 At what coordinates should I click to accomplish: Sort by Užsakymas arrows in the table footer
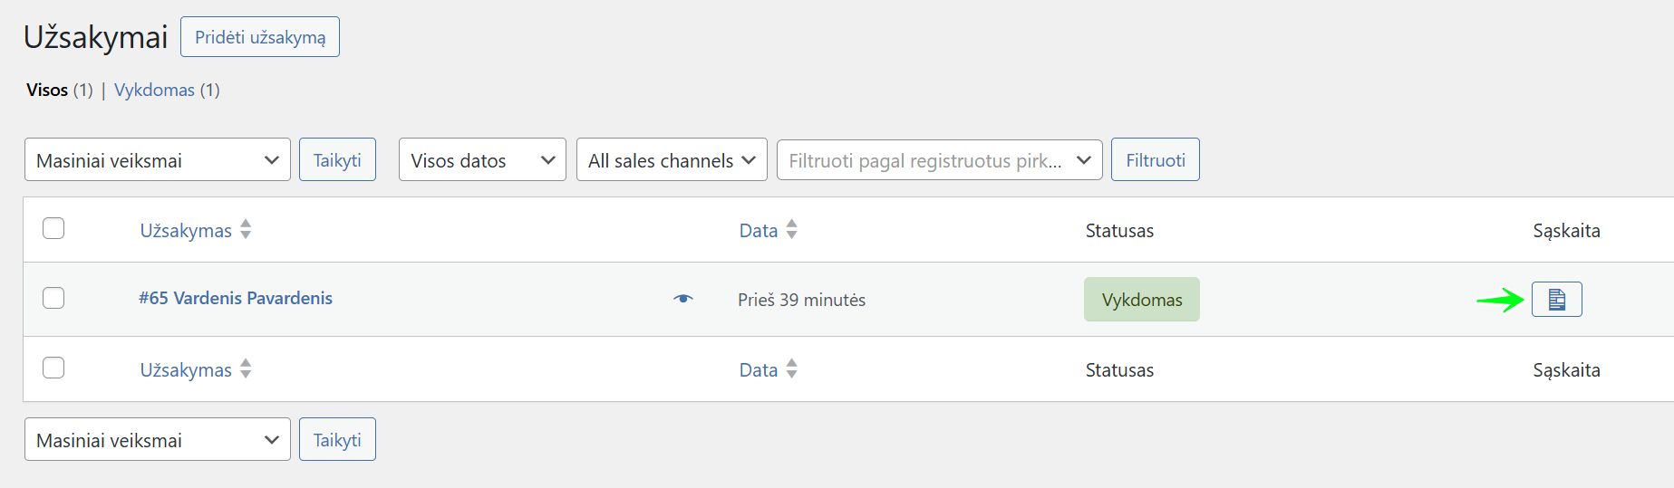point(246,369)
